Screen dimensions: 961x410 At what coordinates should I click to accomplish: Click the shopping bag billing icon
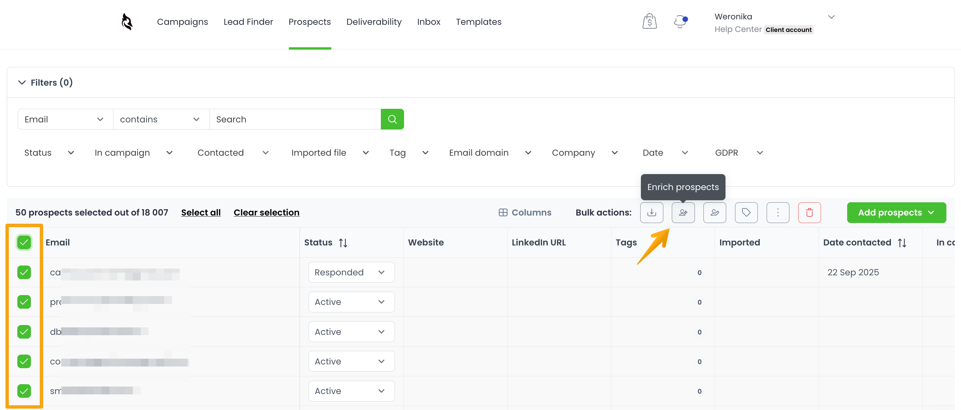click(649, 22)
